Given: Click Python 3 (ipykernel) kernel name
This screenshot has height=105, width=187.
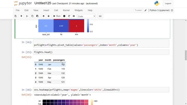Looking at the screenshot, I should 160,10.
